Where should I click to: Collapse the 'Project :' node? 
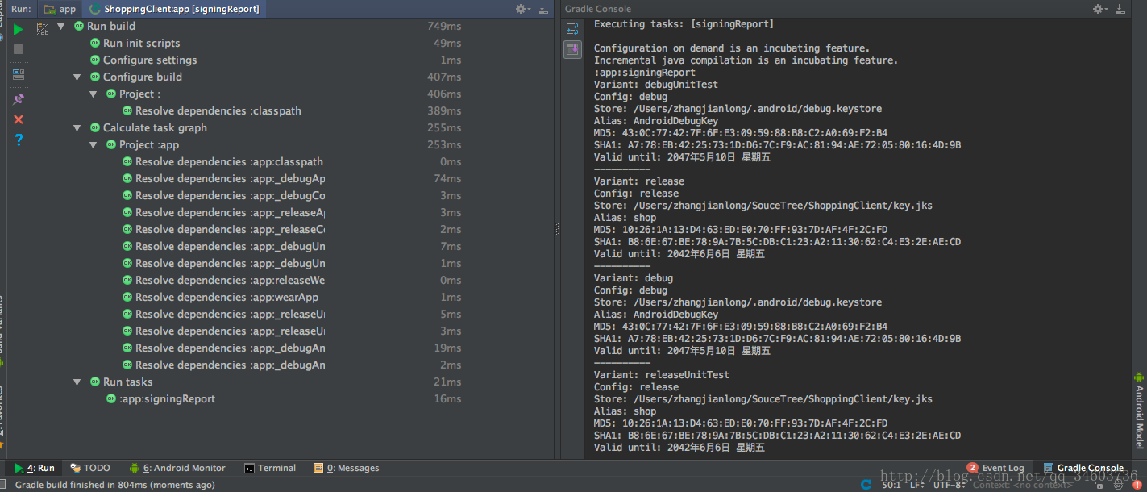[x=94, y=94]
